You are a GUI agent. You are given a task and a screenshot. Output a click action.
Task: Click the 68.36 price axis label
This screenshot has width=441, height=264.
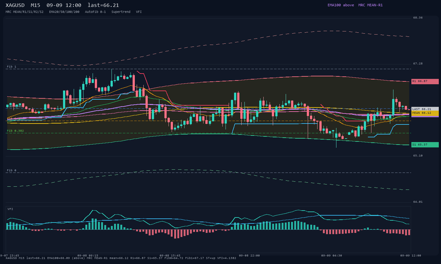click(x=418, y=18)
